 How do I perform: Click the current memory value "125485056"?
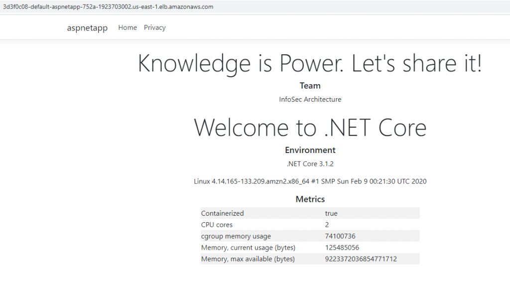(342, 247)
